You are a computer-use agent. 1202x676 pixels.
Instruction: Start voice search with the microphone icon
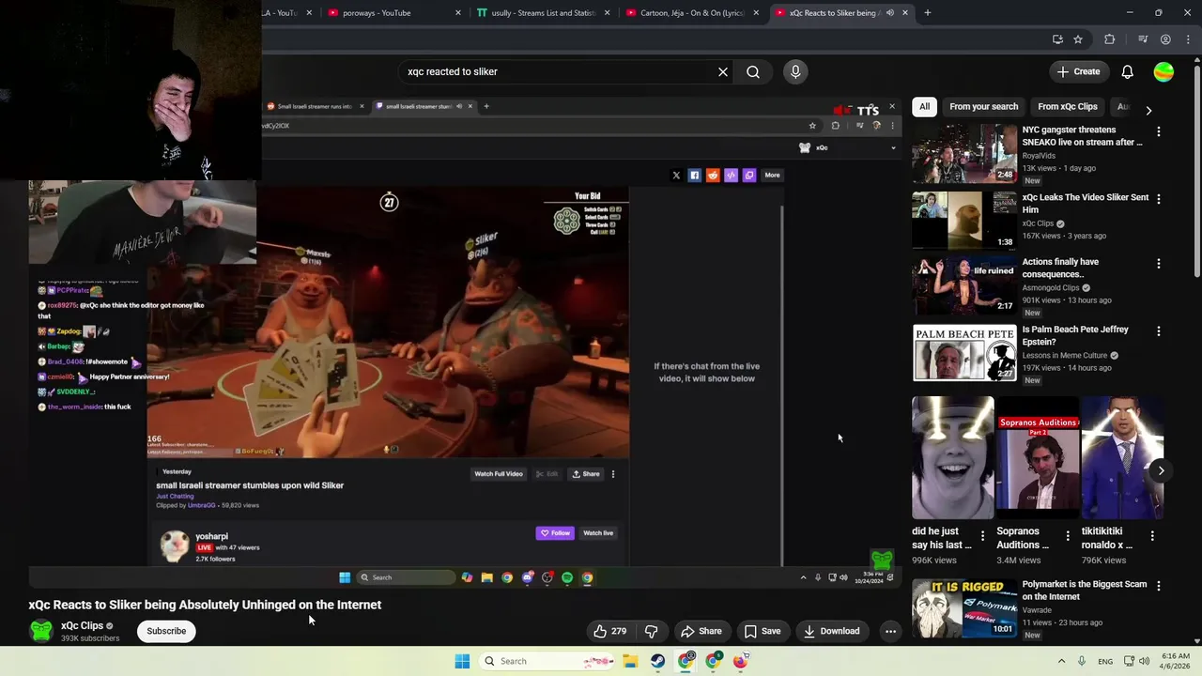[795, 71]
